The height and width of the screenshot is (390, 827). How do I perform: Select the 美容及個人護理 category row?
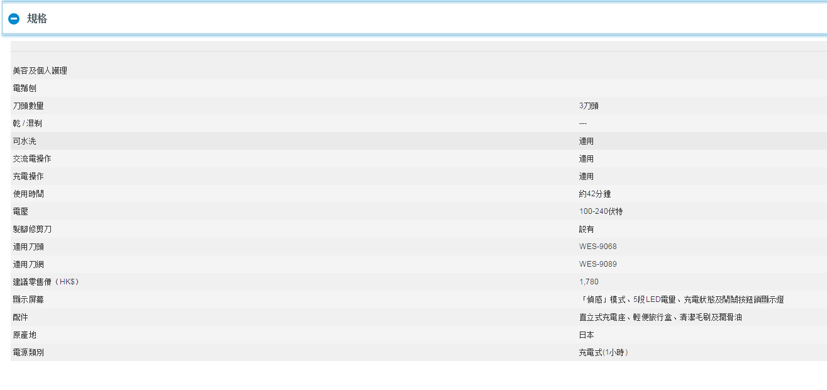[40, 71]
